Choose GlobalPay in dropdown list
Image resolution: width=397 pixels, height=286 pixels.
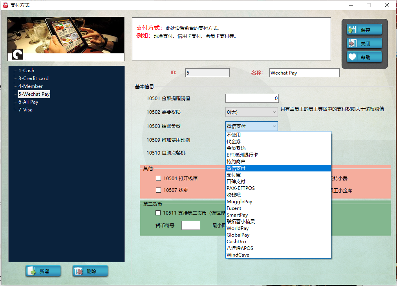[278, 235]
